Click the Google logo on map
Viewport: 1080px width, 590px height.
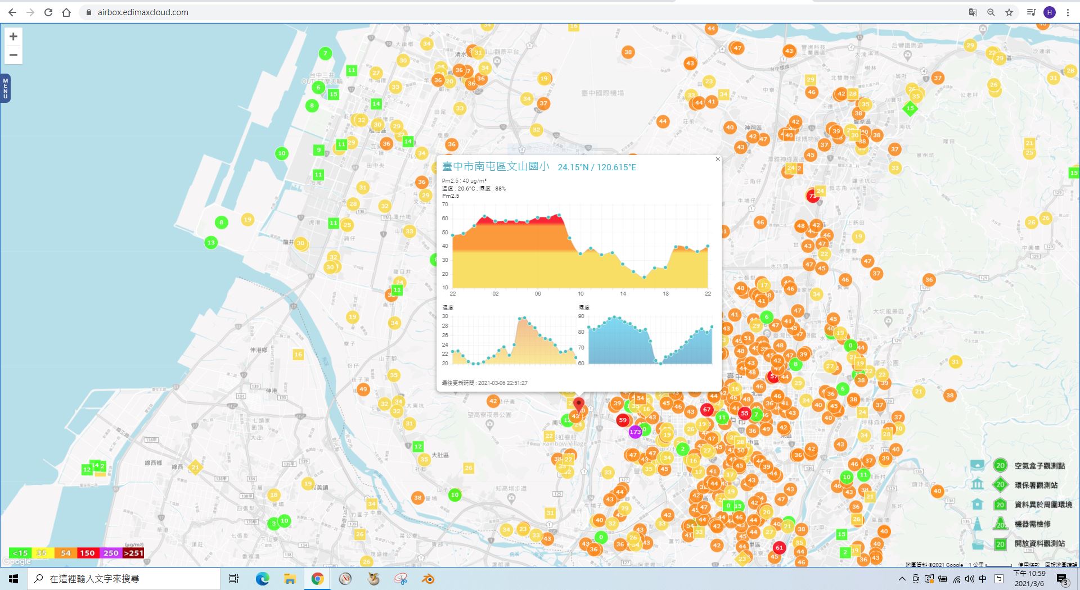(17, 561)
